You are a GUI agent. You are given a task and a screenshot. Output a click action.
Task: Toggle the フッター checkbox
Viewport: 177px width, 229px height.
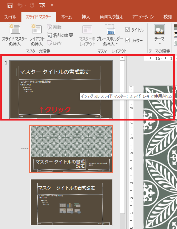pos(128,40)
